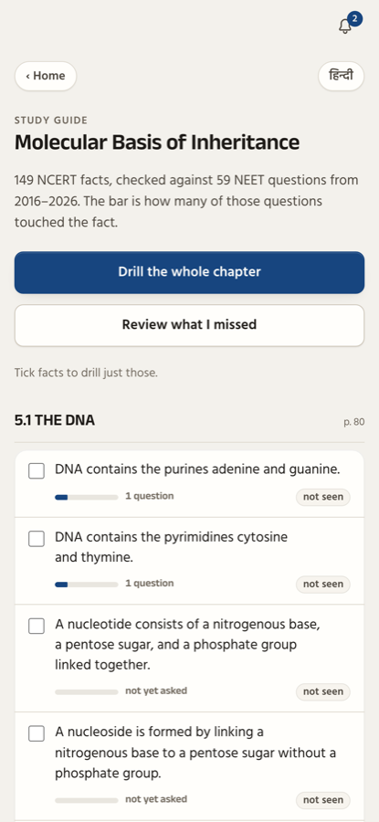This screenshot has width=379, height=822.
Task: Click the p. 80 page reference
Action: (x=353, y=422)
